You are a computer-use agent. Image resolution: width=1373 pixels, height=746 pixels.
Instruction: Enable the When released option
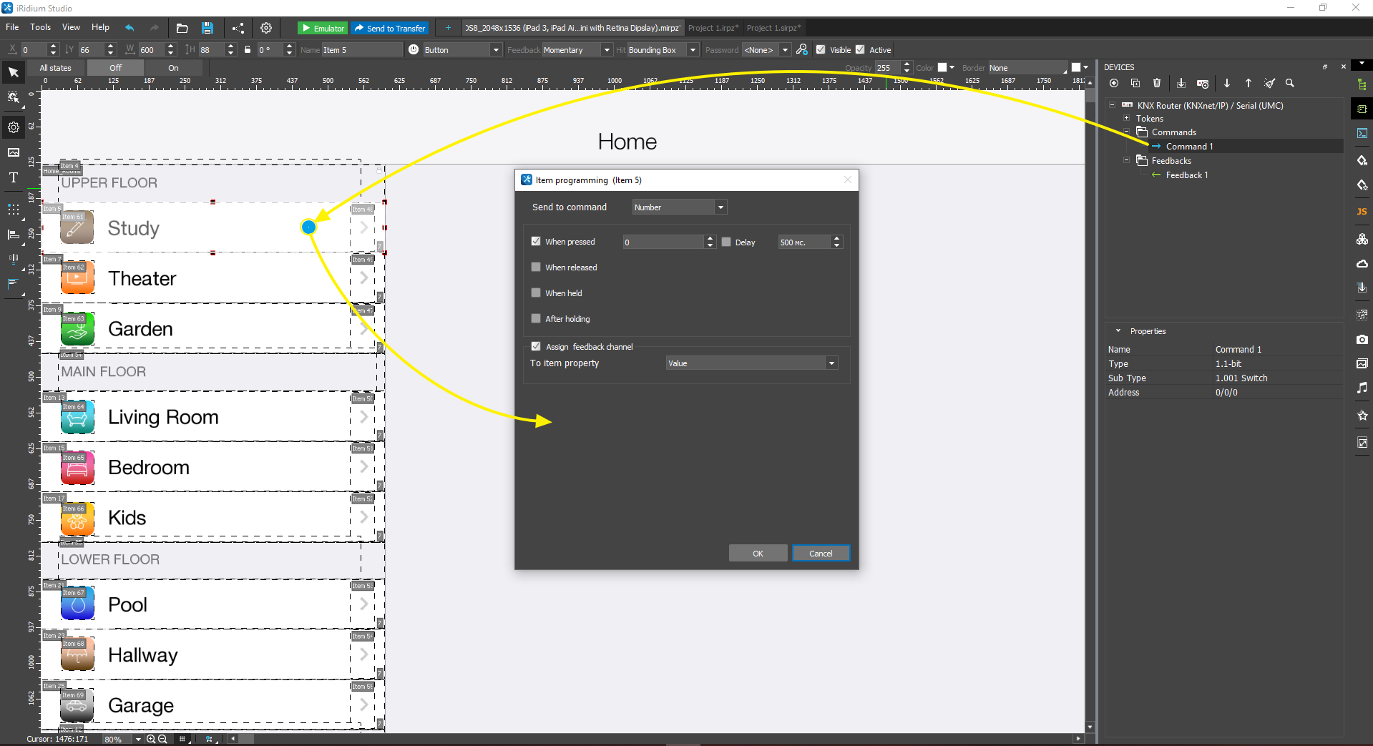point(536,267)
